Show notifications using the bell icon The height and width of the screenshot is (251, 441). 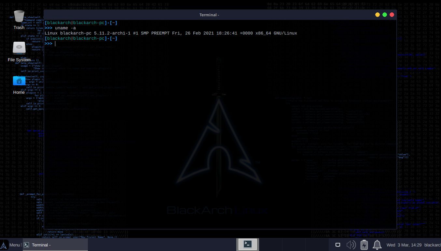pos(377,245)
